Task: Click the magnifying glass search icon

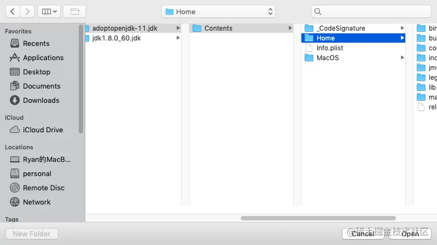Action: (318, 11)
